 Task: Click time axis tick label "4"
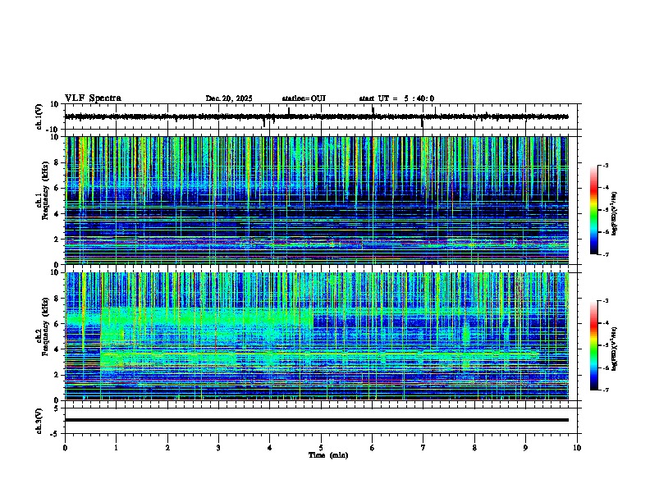tap(270, 448)
